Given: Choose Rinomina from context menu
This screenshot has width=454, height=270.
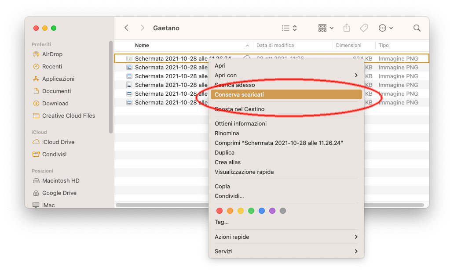Looking at the screenshot, I should coord(286,133).
